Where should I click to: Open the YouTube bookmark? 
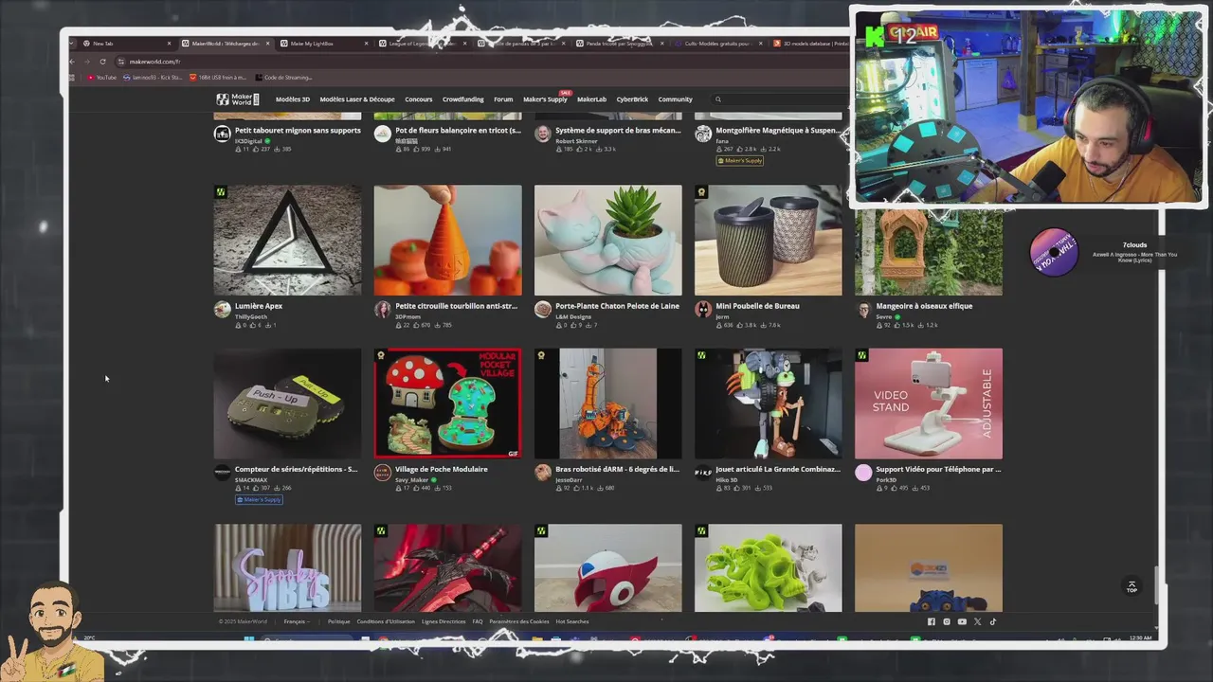[x=102, y=78]
